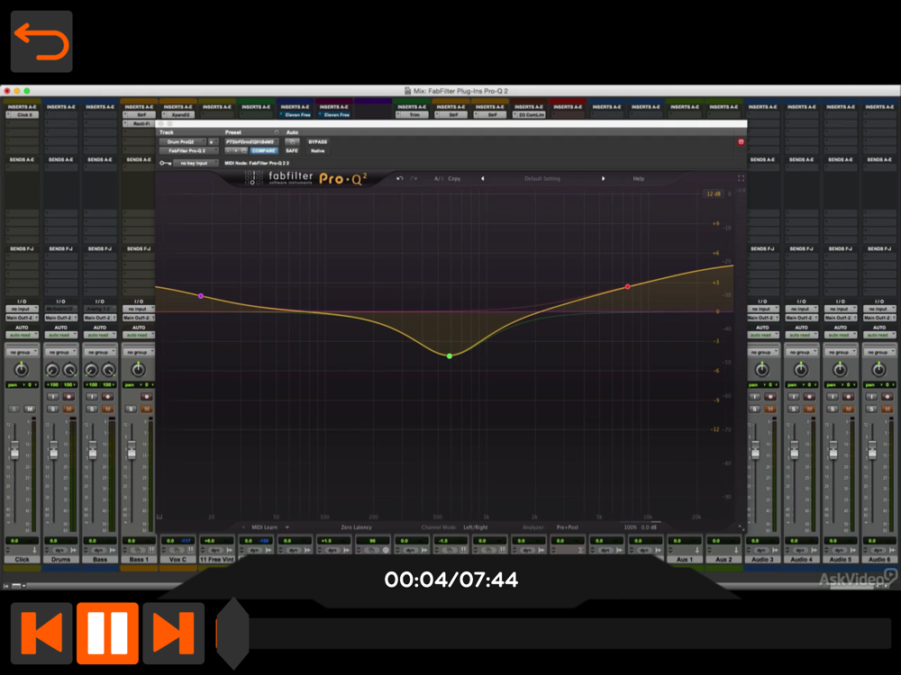Click the Click II insert slot
The image size is (901, 675).
pyautogui.click(x=22, y=115)
